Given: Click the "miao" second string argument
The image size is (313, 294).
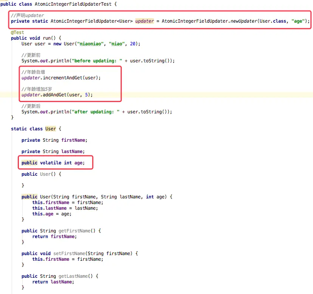Looking at the screenshot, I should 117,44.
